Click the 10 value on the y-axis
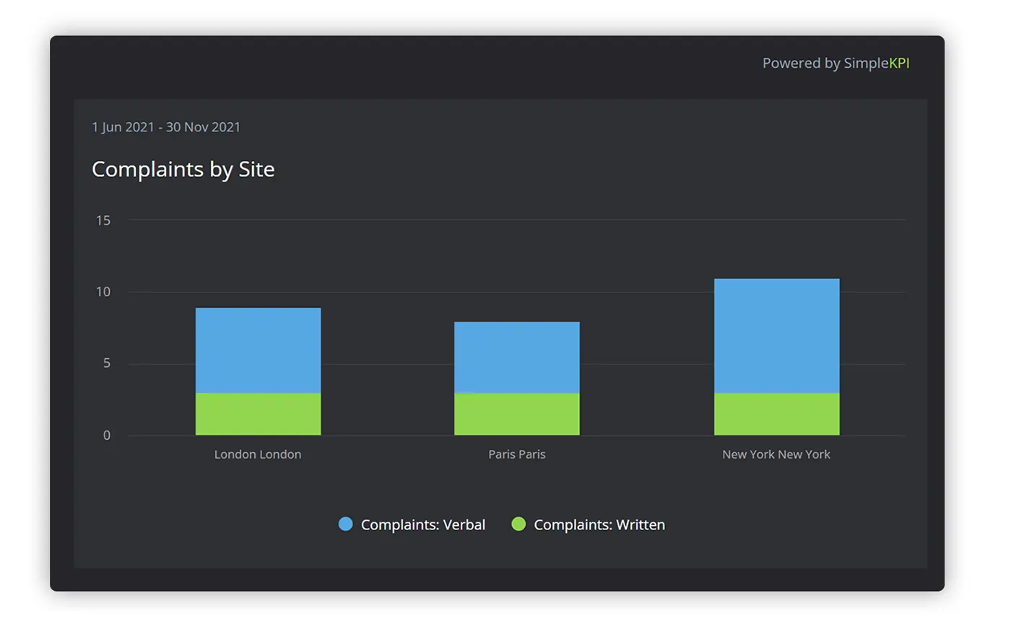This screenshot has width=1011, height=640. [103, 292]
